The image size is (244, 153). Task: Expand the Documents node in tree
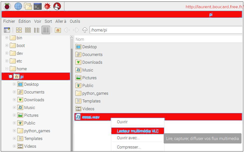click(x=14, y=92)
